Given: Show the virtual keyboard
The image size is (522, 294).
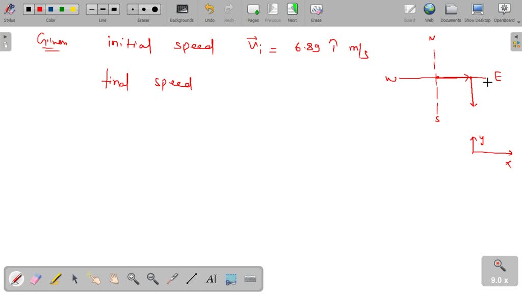Looking at the screenshot, I should click(x=251, y=279).
